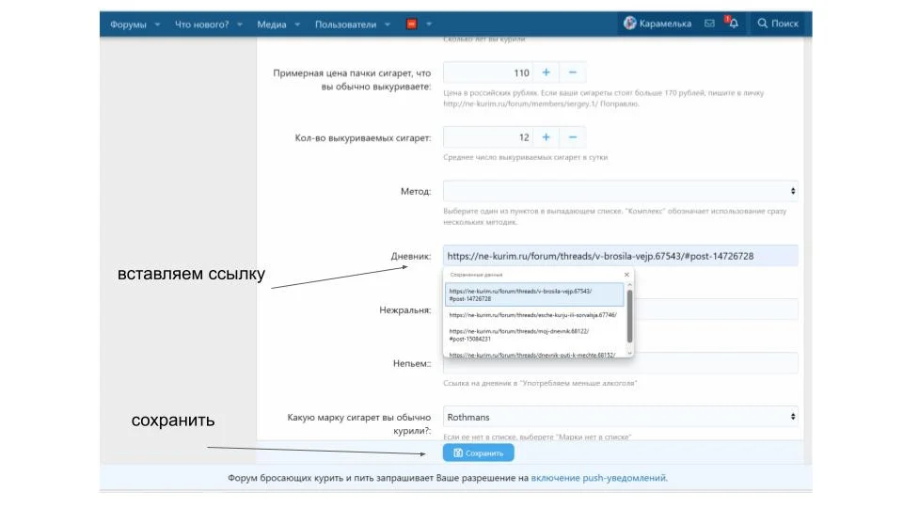Expand dropdown arrow beside red flag icon
Screen dimensions: 903x508
click(429, 24)
